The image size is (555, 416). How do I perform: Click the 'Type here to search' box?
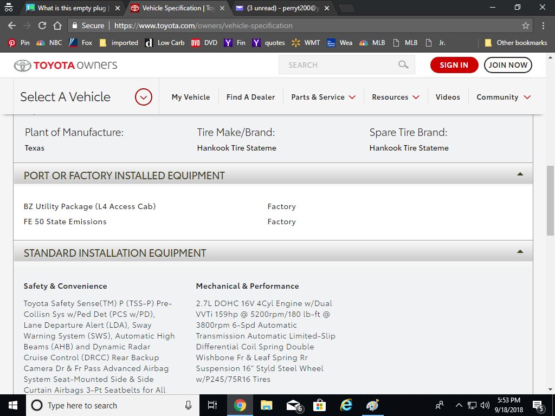tap(113, 405)
